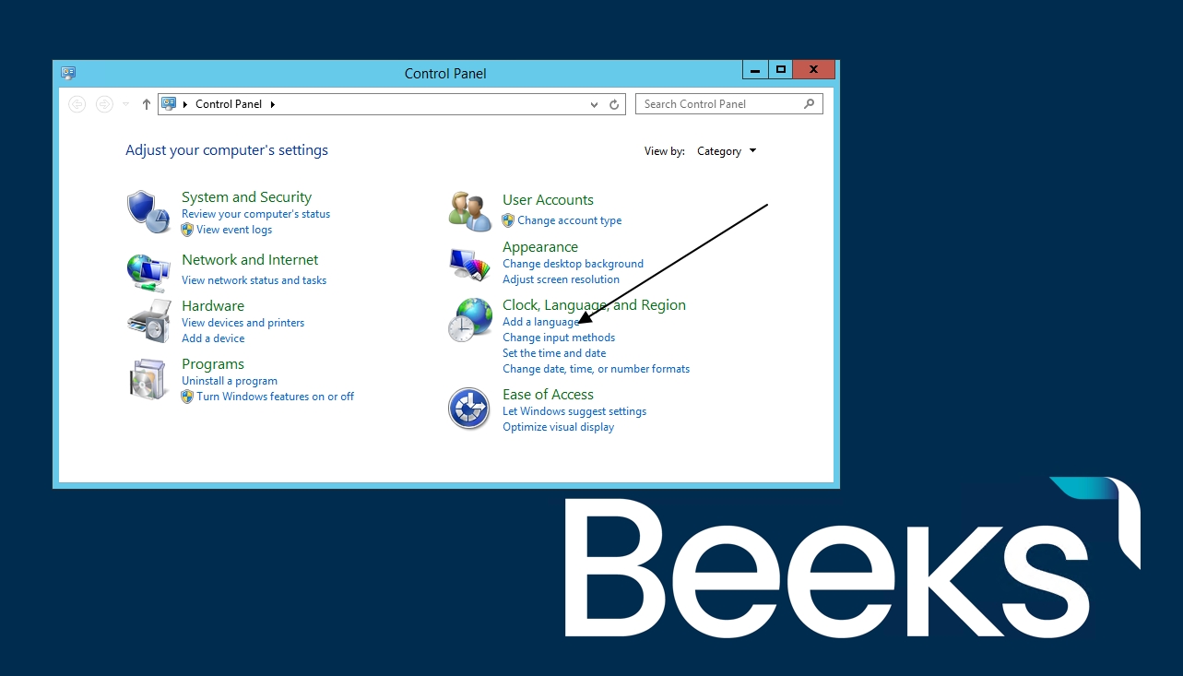Click Turn Windows features on or off
The width and height of the screenshot is (1183, 676).
tap(275, 397)
